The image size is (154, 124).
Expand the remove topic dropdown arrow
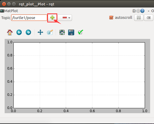pyautogui.click(x=69, y=18)
